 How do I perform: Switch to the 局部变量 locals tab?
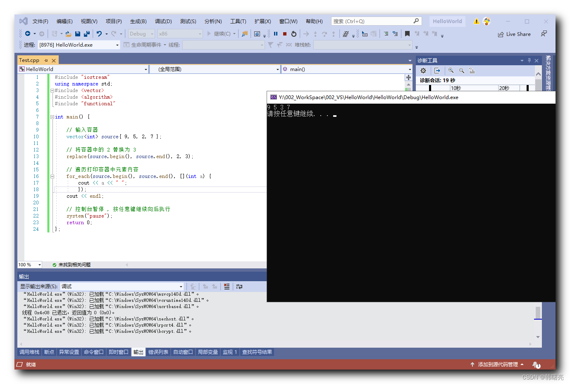[207, 352]
